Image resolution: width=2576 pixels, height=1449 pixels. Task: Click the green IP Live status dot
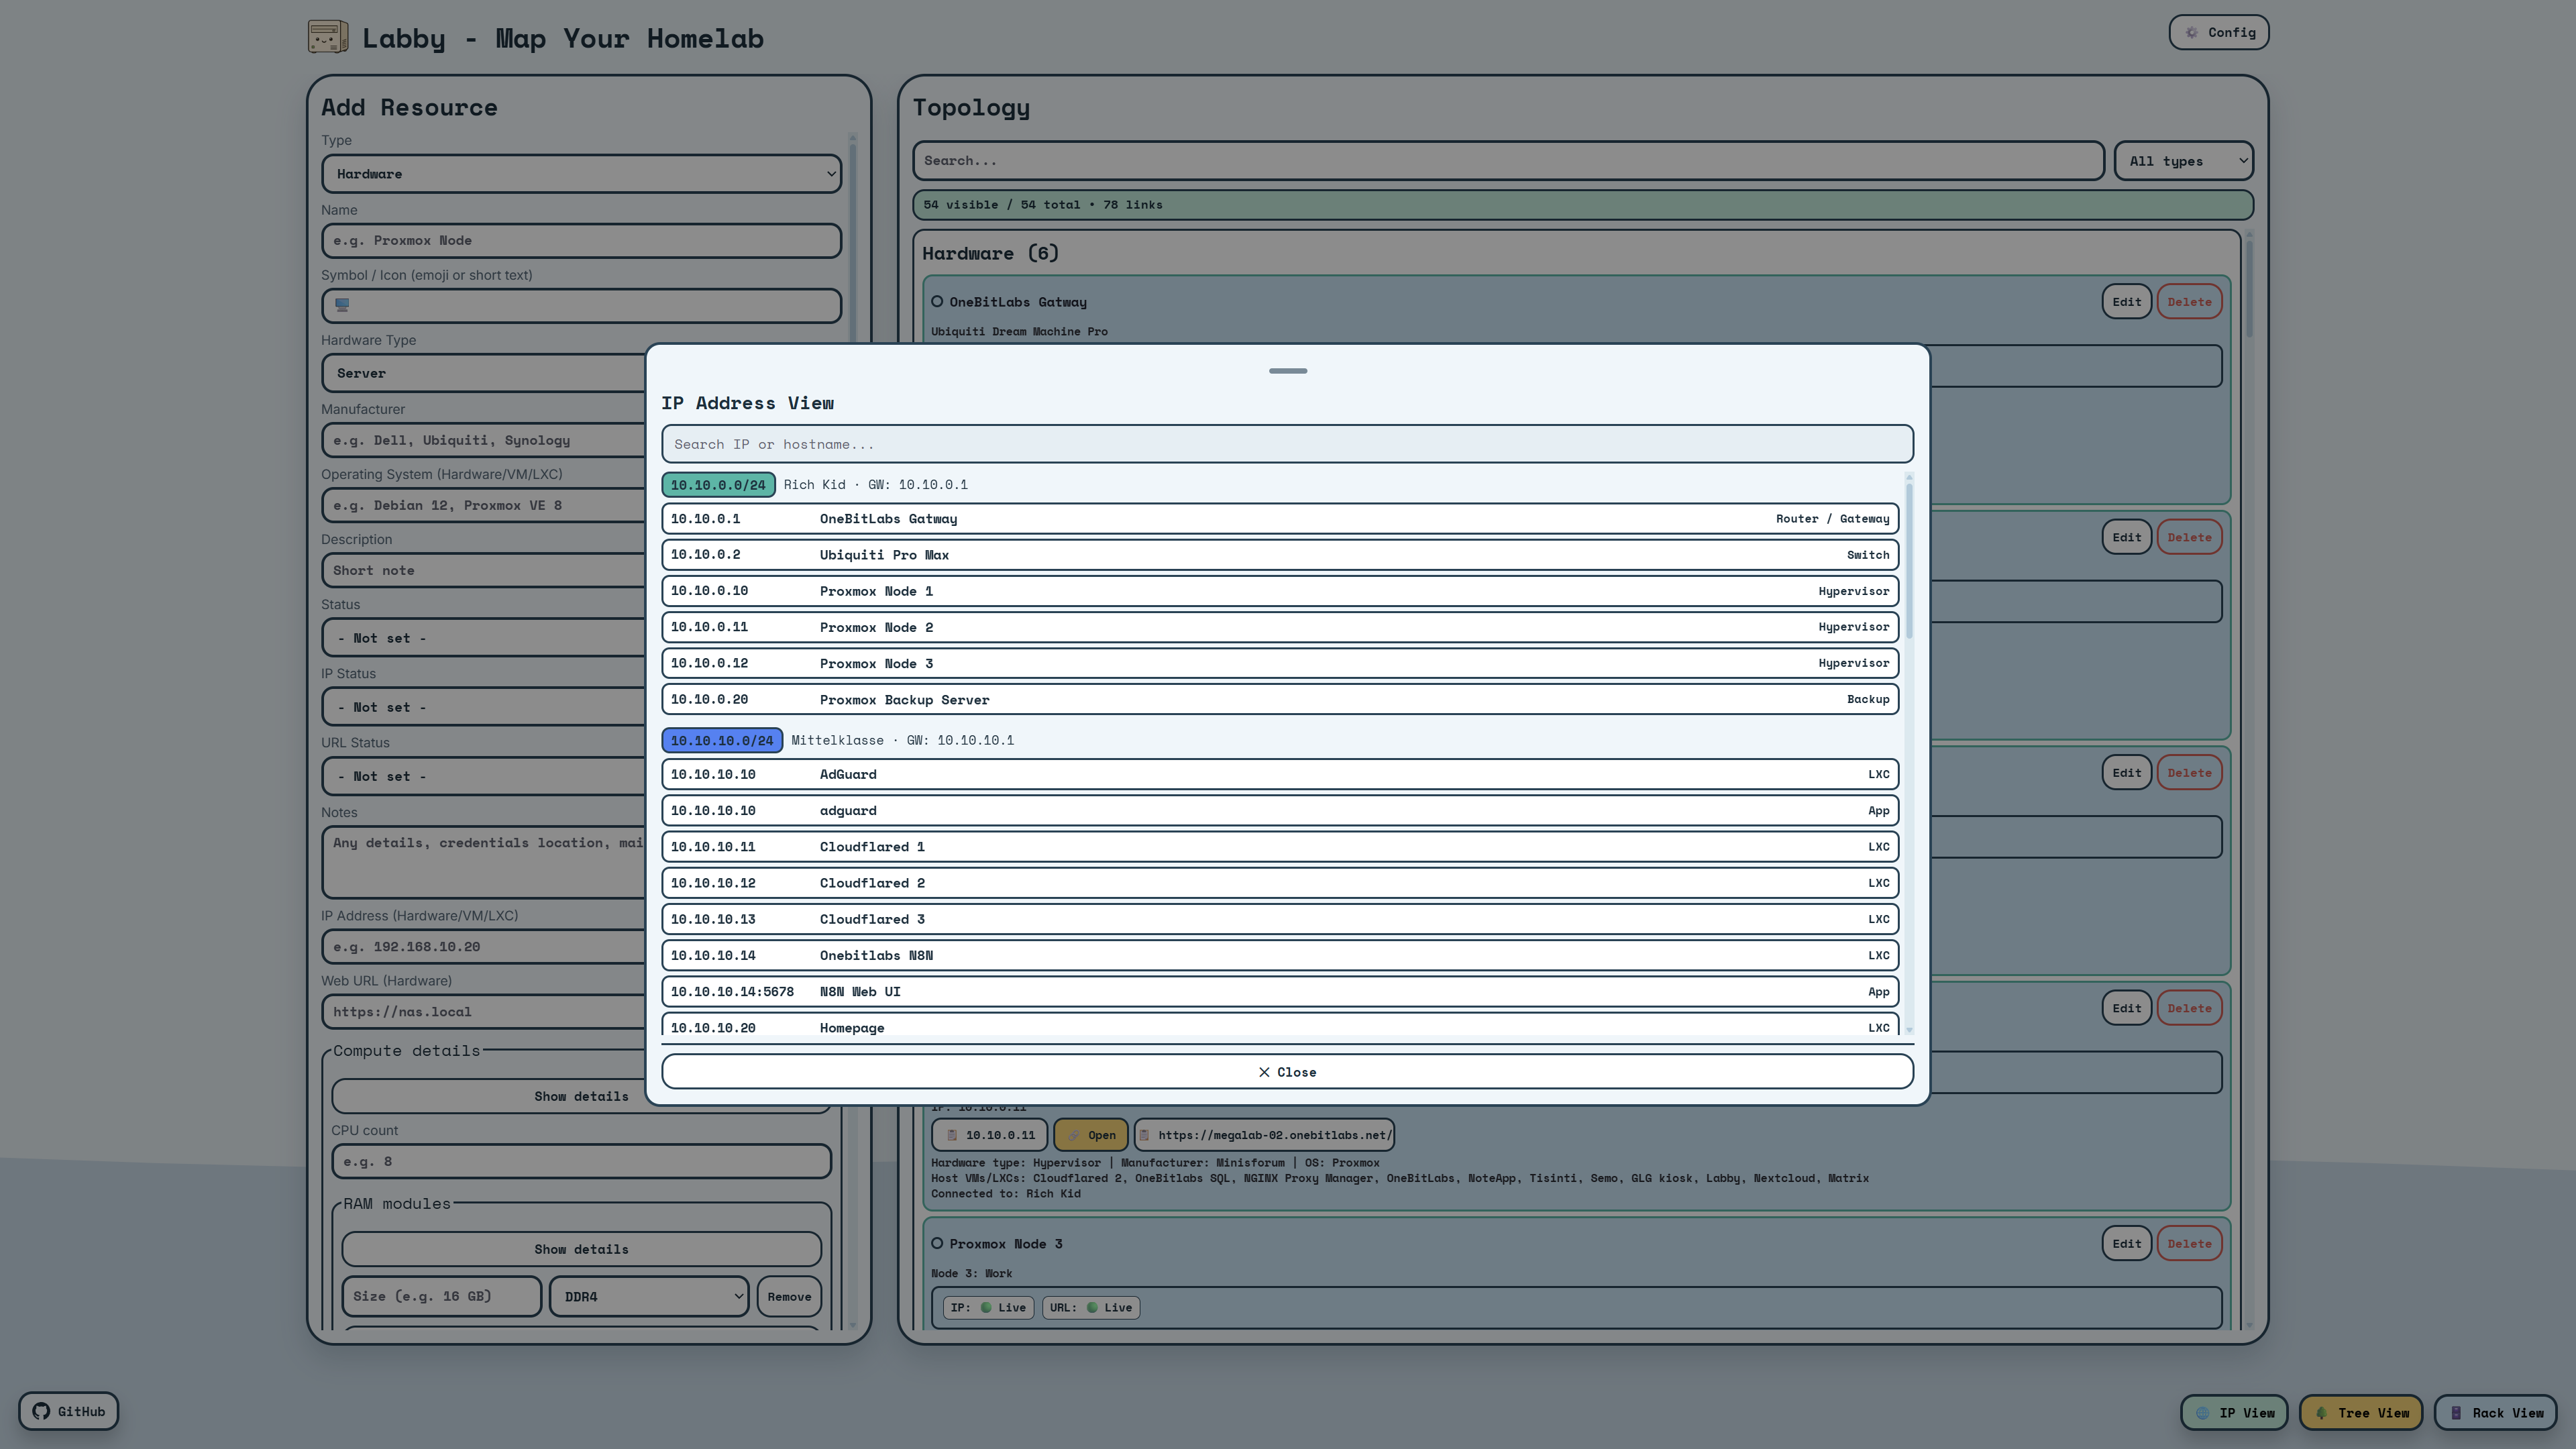pos(986,1307)
